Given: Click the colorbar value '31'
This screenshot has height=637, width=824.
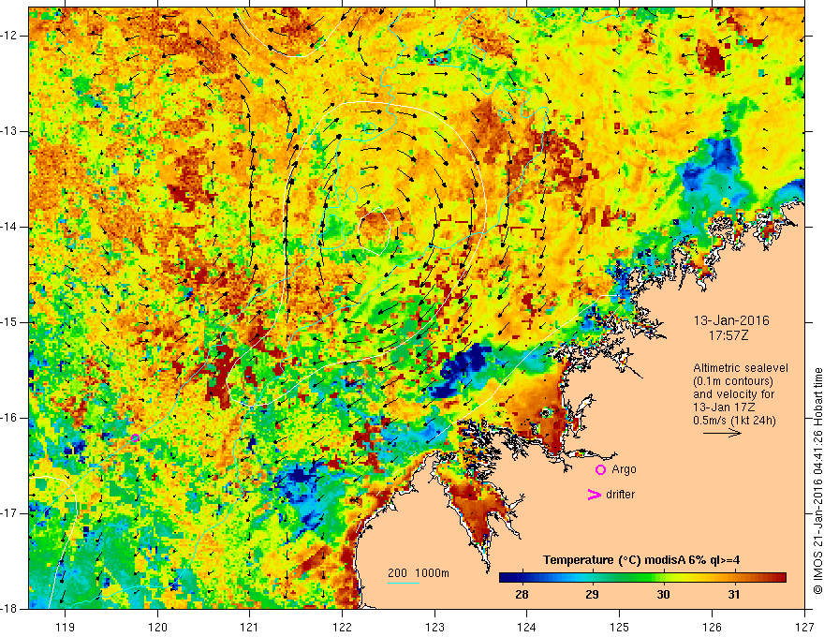Looking at the screenshot, I should [734, 595].
